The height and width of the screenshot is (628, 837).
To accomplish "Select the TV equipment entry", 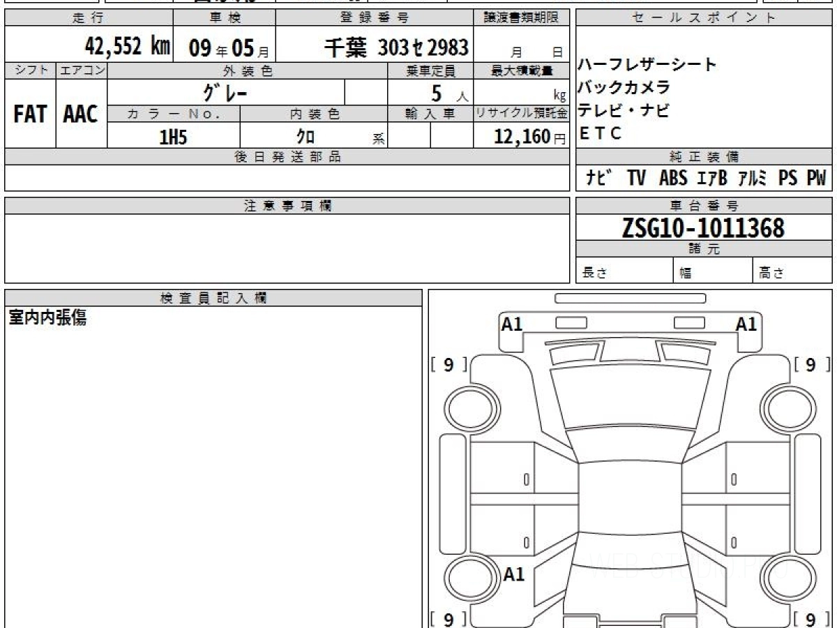I will [x=636, y=179].
